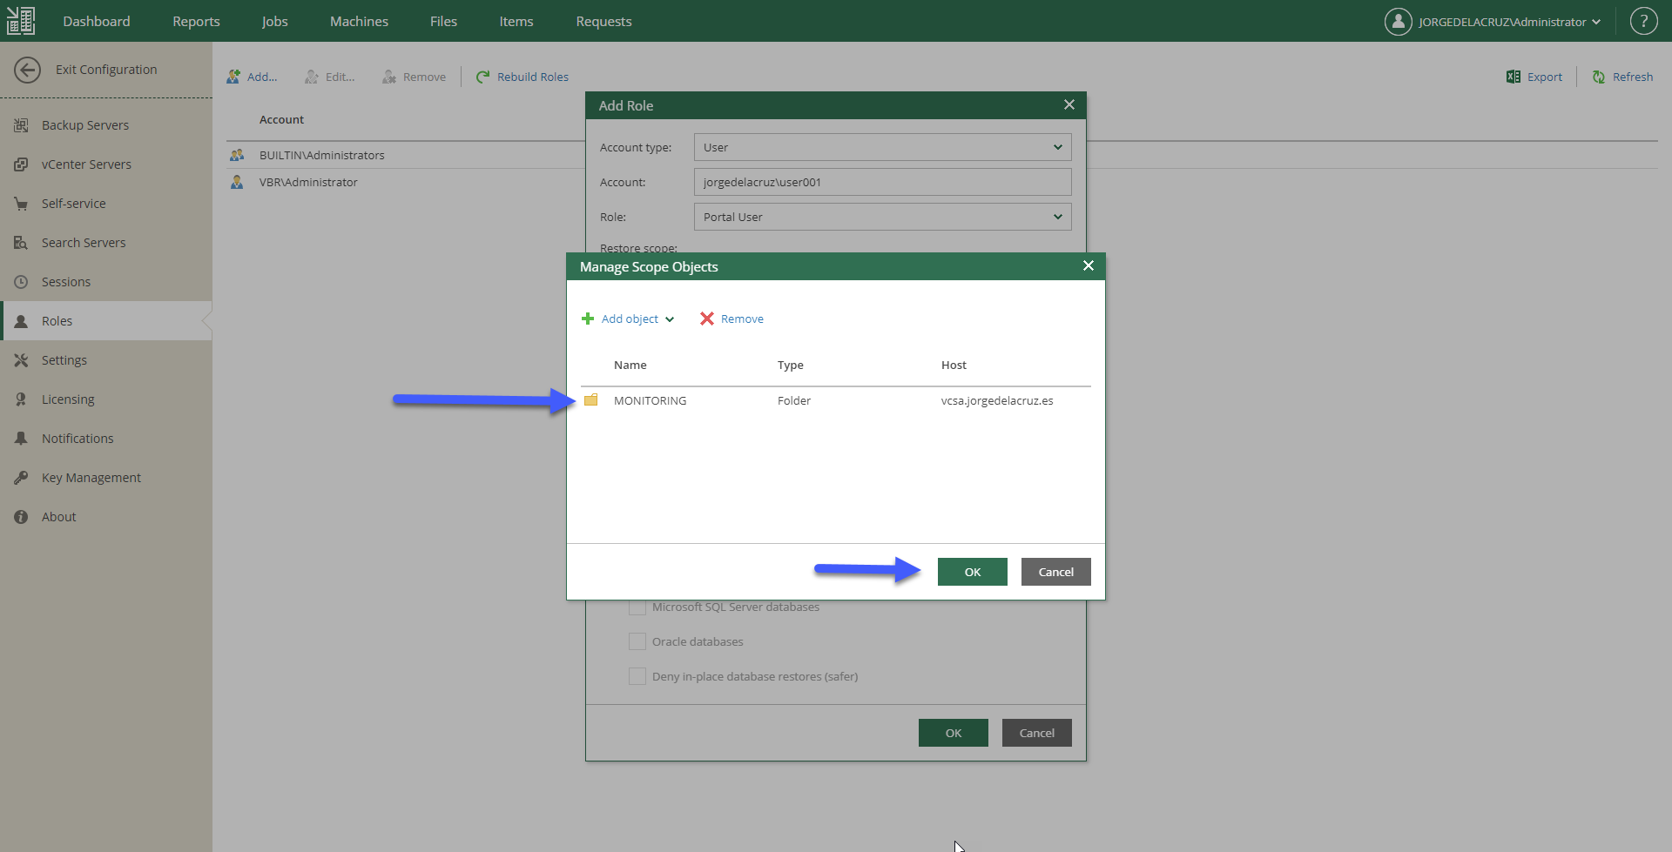1672x852 pixels.
Task: Check the Microsoft SQL Server databases checkbox
Action: 637,607
